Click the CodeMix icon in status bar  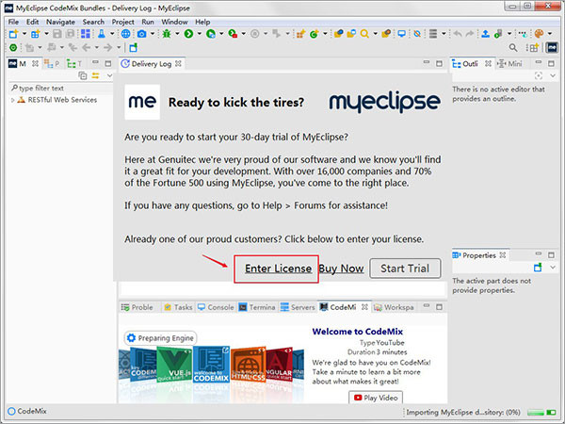click(x=11, y=411)
